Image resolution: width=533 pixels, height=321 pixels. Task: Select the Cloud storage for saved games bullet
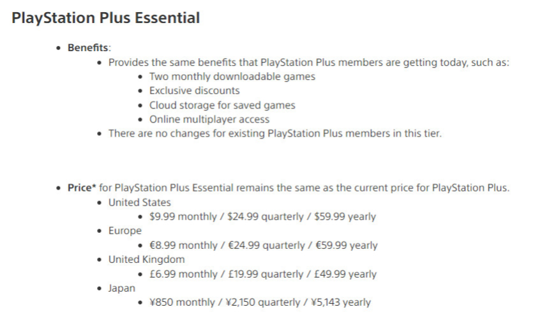[222, 105]
